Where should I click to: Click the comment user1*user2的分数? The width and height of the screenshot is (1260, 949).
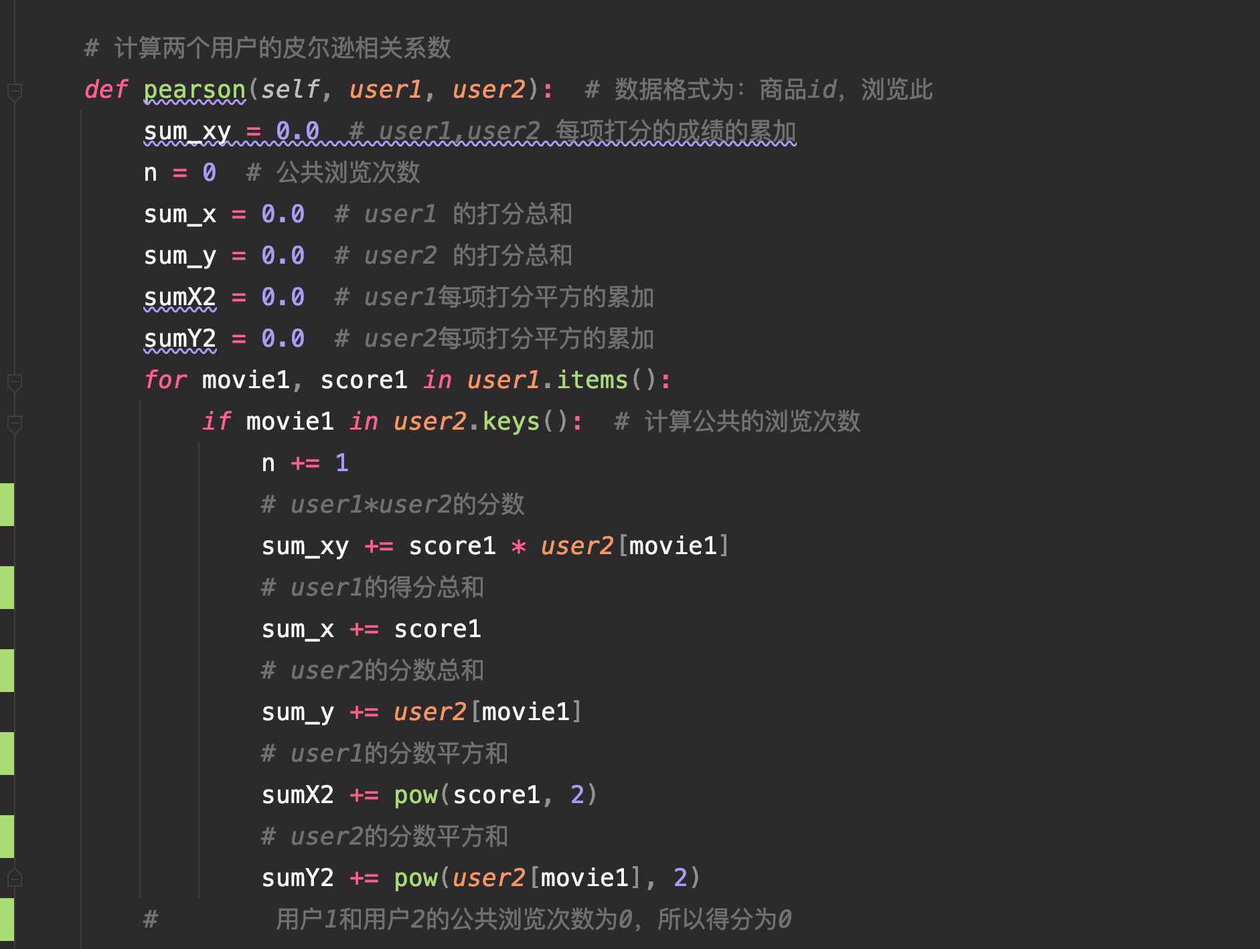[x=393, y=505]
